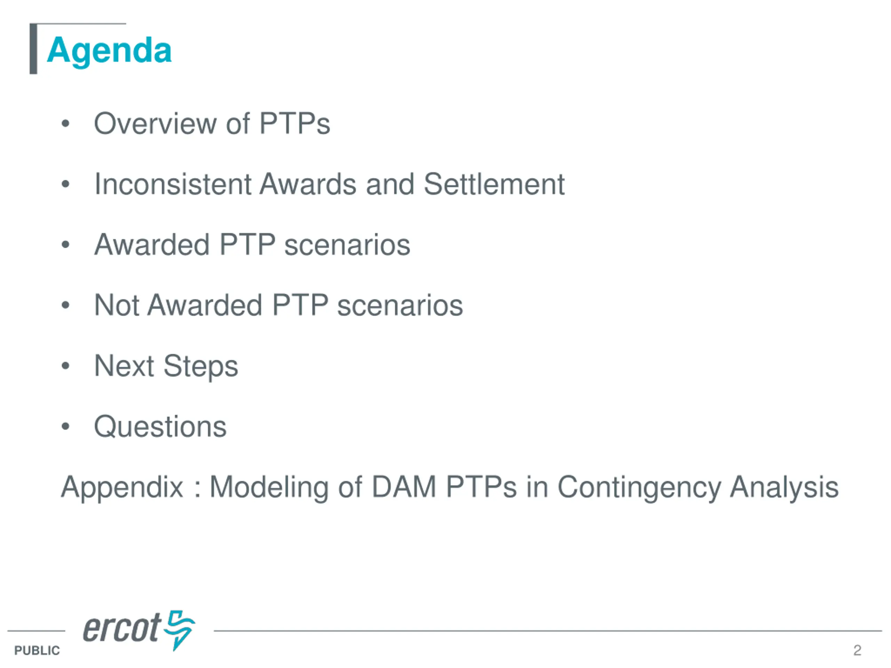891x668 pixels.
Task: Click the bullet dot before Overview of PTPs
Action: (65, 124)
